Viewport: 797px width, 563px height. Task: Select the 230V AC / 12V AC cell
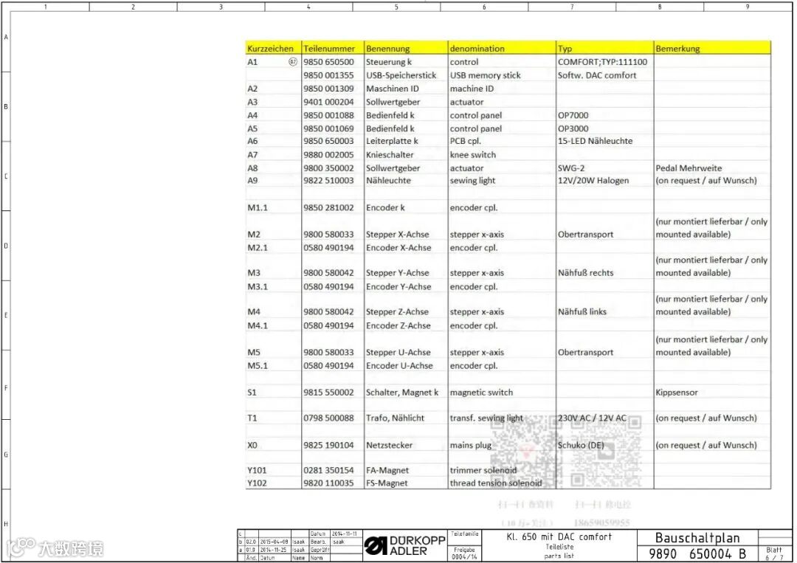592,418
